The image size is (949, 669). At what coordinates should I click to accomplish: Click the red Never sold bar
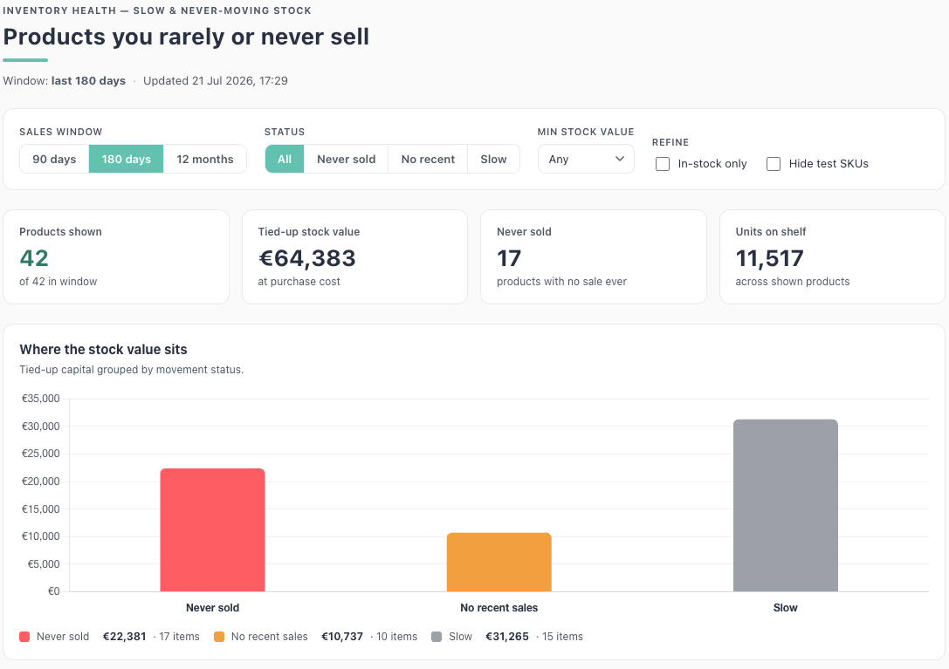pos(212,529)
